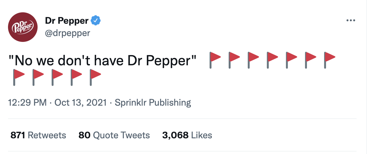
Task: Open the Dr Pepper profile avatar
Action: (x=23, y=27)
